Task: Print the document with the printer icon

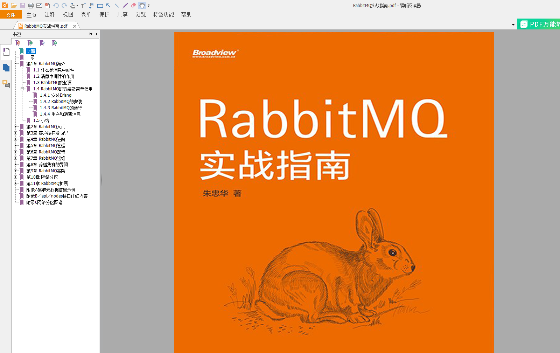Action: click(31, 6)
